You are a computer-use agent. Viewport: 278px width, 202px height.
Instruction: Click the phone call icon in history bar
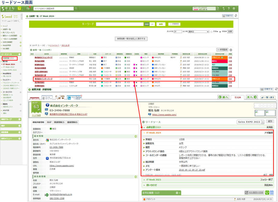pos(267,192)
